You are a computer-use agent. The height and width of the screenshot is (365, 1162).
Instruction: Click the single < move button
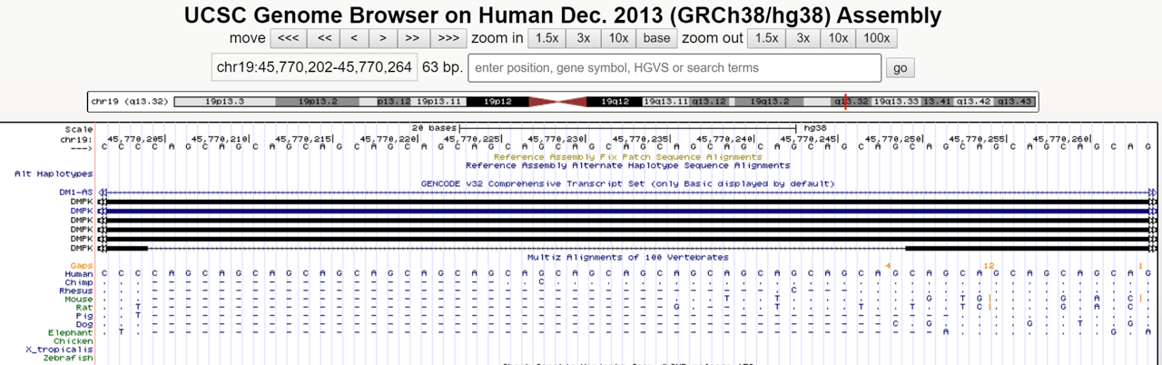point(354,38)
